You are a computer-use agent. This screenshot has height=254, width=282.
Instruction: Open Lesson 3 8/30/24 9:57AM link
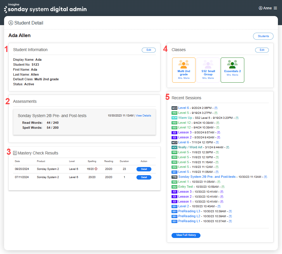point(185,132)
